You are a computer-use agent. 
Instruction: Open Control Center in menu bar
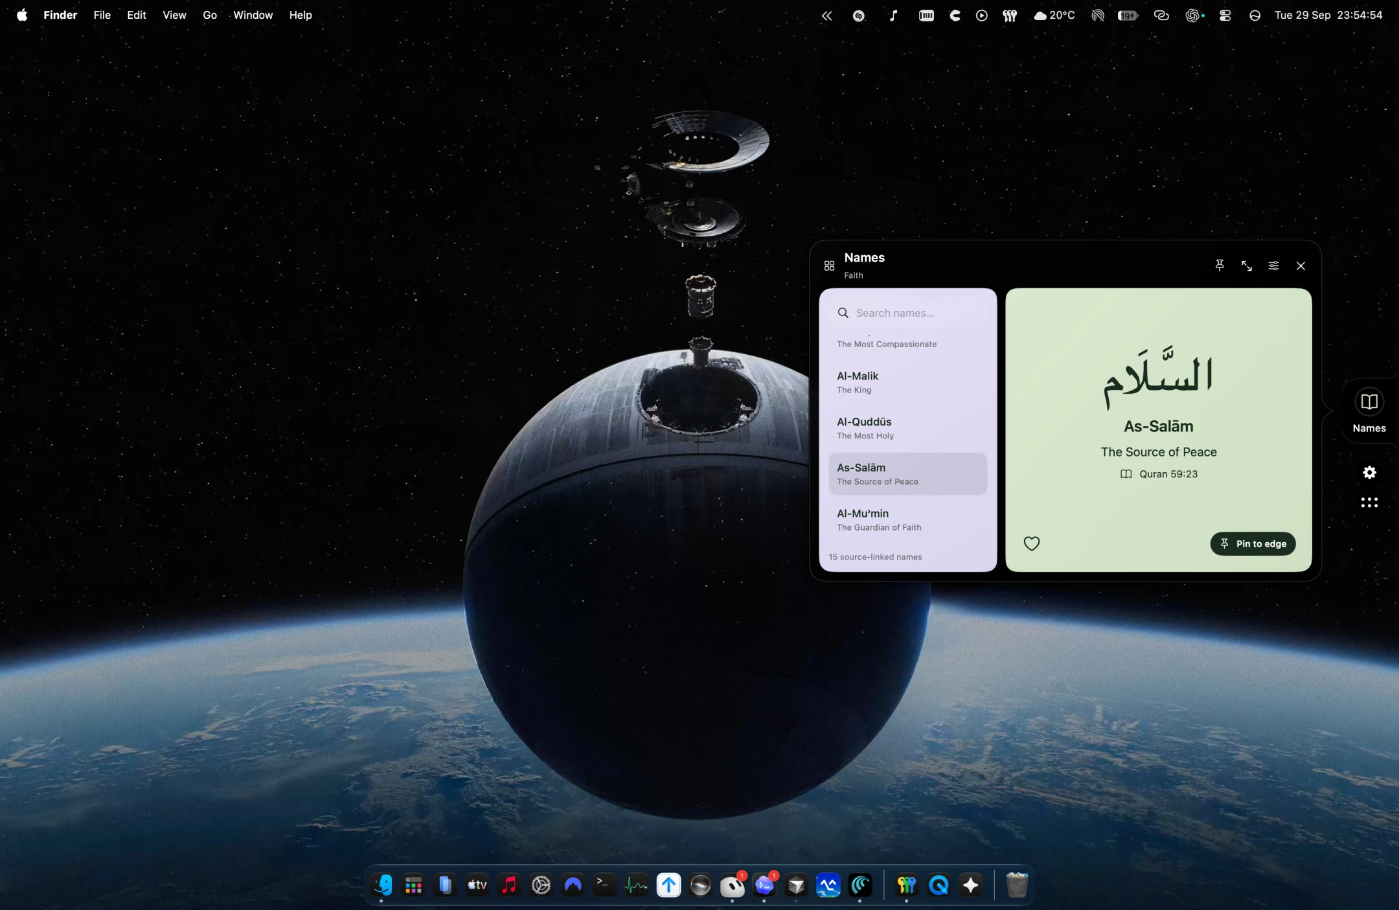(1225, 16)
